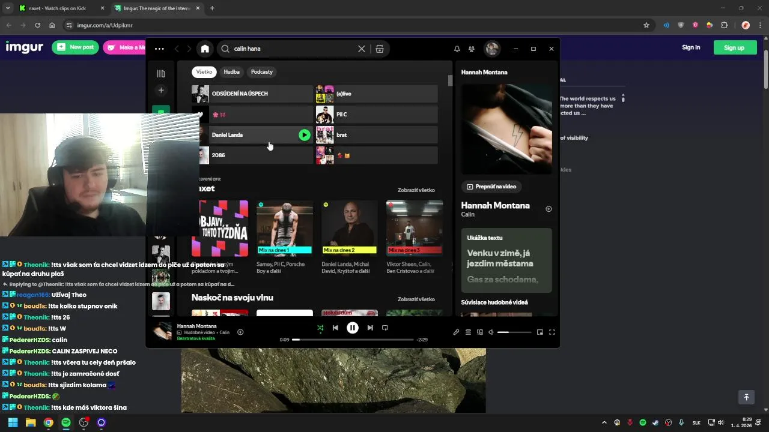The width and height of the screenshot is (769, 432).
Task: Add Hannah Montana to library with plus icon in right panel
Action: [548, 209]
